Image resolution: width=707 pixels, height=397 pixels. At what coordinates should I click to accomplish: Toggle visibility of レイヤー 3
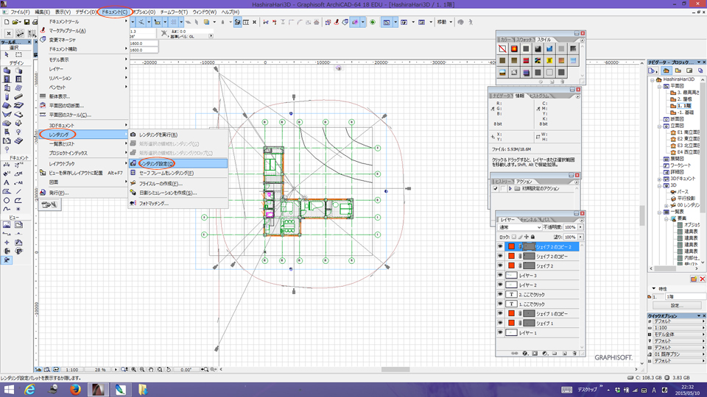click(500, 276)
